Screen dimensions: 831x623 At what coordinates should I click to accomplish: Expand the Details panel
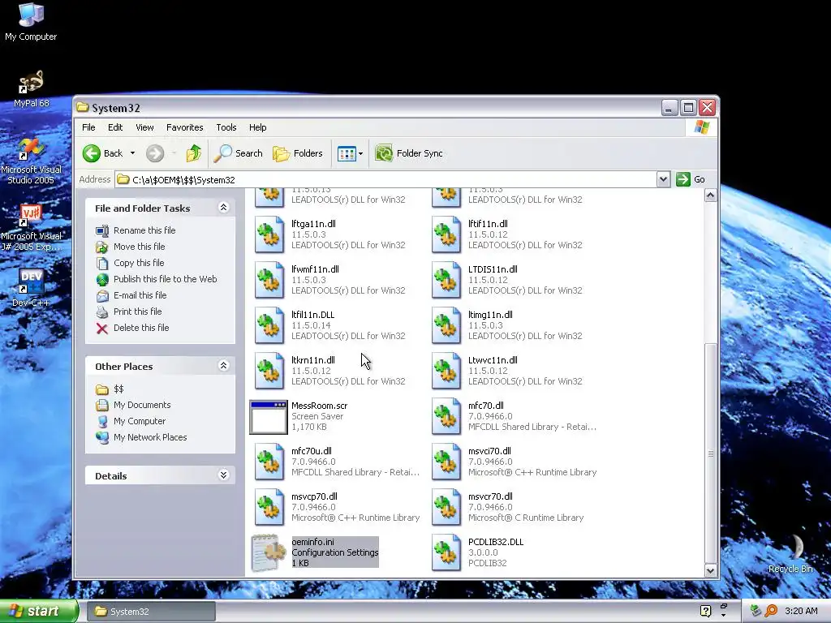(x=224, y=475)
